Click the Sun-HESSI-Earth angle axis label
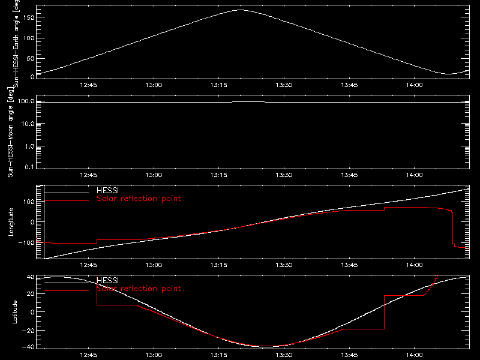This screenshot has height=360, width=480. tap(16, 44)
